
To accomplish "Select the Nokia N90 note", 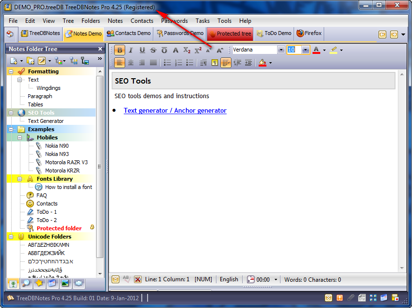I will coord(57,146).
